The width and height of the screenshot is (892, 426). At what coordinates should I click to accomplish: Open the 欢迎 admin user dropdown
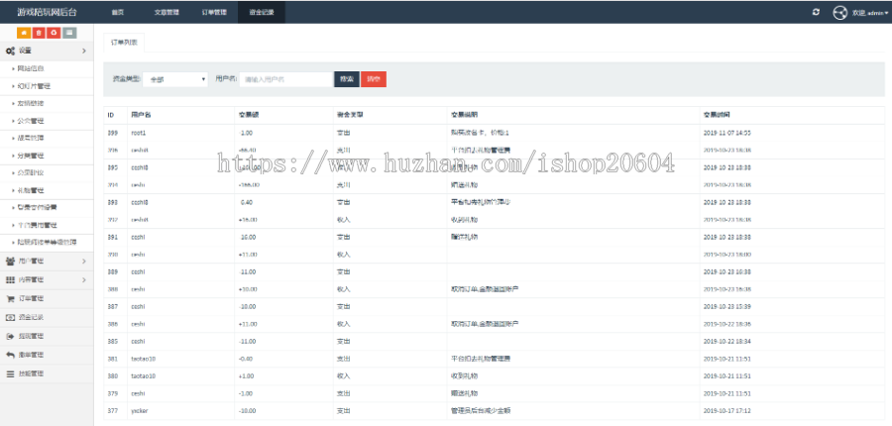(870, 13)
